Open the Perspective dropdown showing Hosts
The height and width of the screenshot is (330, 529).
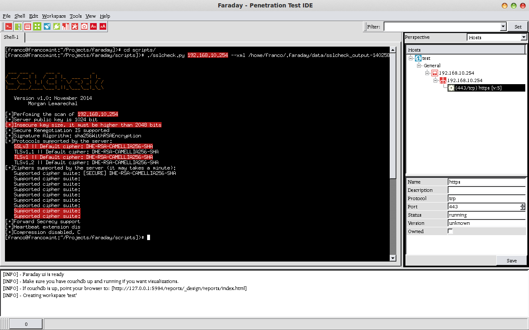(x=497, y=37)
